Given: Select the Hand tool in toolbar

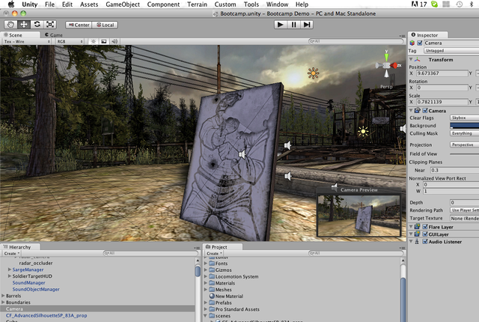Looking at the screenshot, I should click(11, 24).
